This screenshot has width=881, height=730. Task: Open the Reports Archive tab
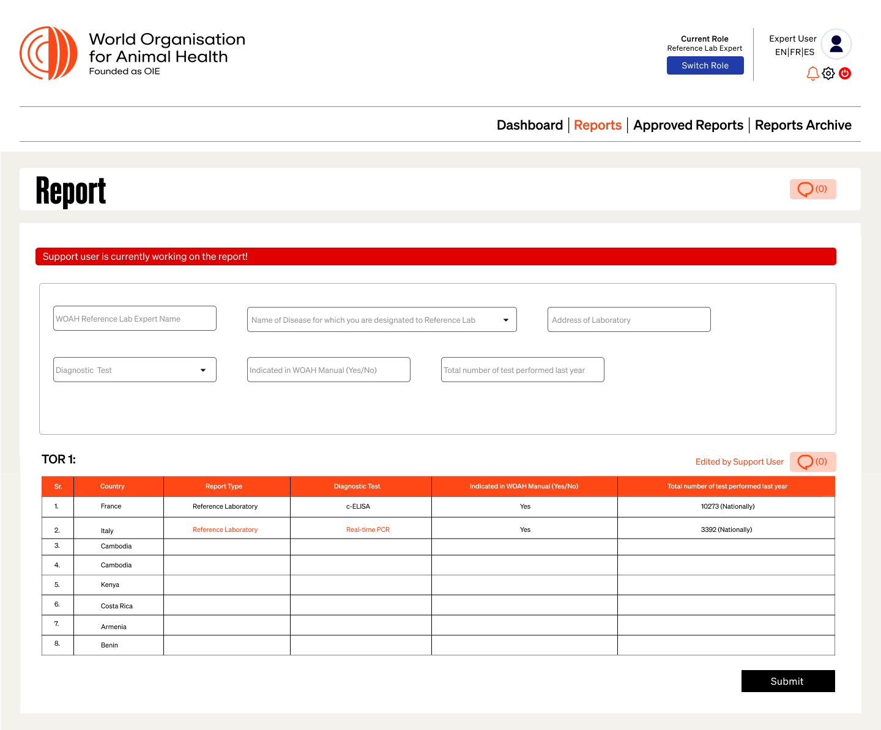click(803, 125)
